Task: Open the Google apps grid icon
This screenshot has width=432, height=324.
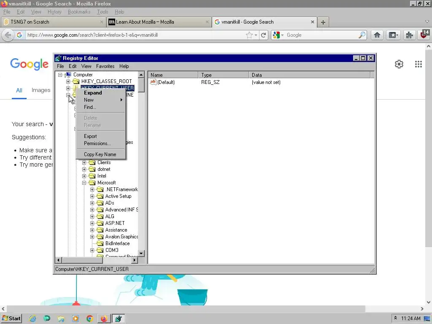Action: [418, 64]
